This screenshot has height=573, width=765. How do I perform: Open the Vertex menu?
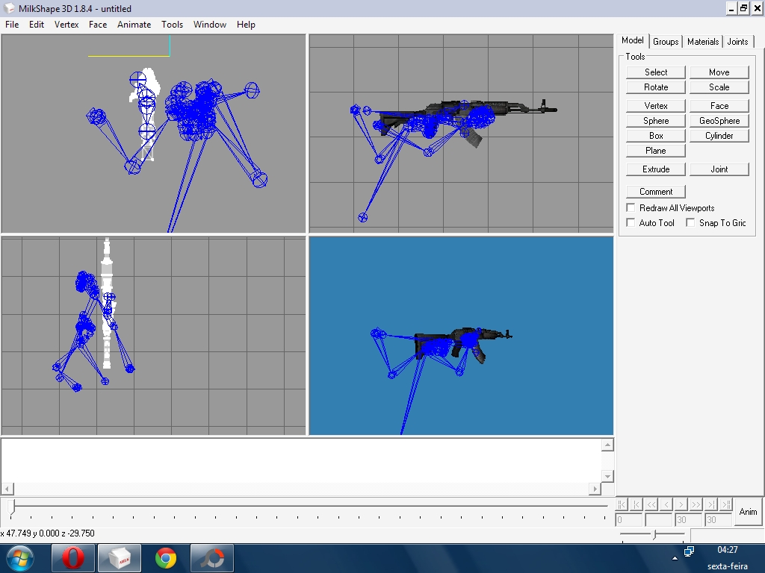click(66, 25)
